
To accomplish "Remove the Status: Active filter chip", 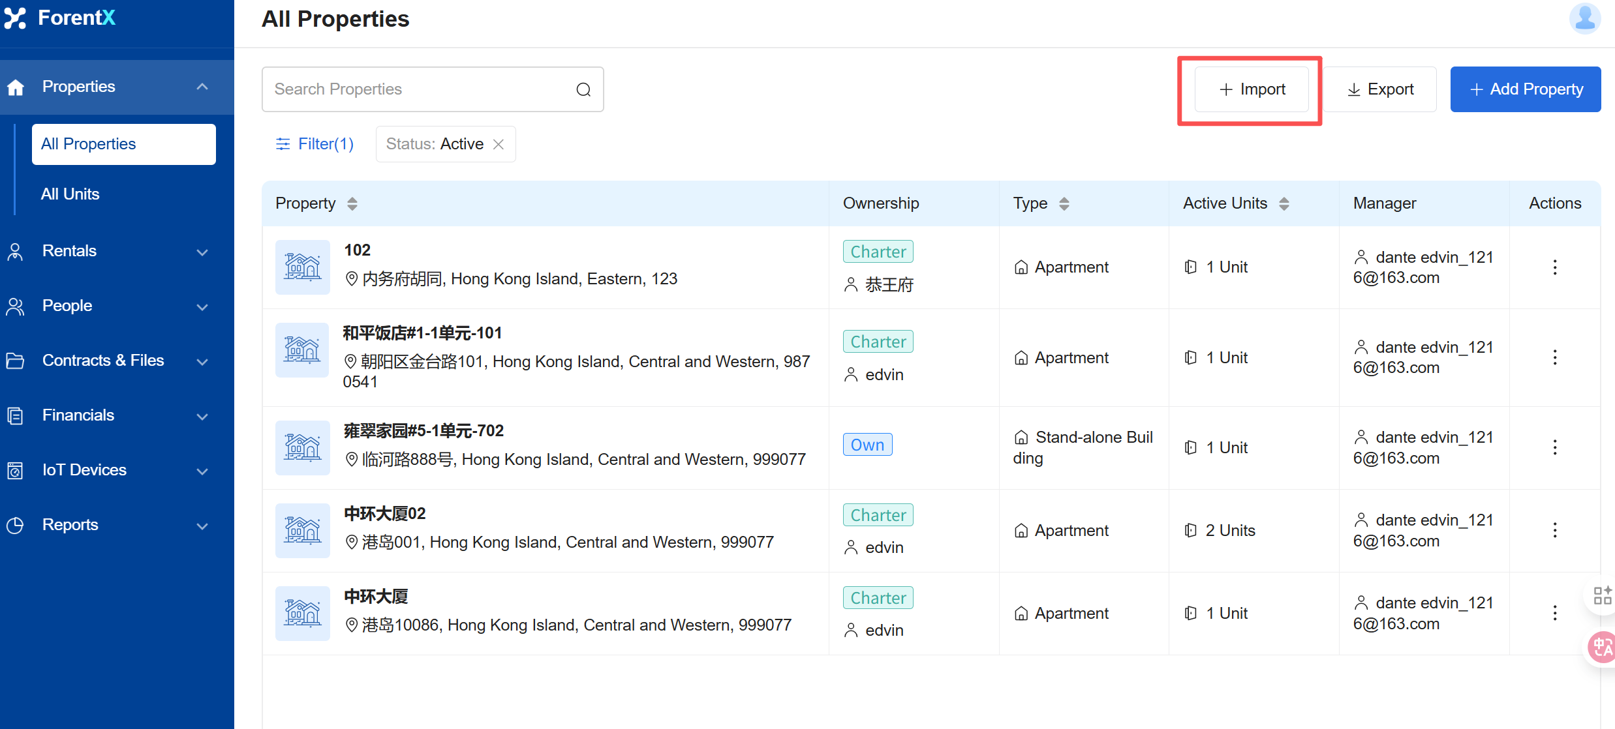I will pyautogui.click(x=499, y=144).
